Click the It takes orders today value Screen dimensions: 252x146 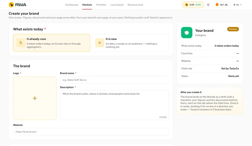pos(226,46)
